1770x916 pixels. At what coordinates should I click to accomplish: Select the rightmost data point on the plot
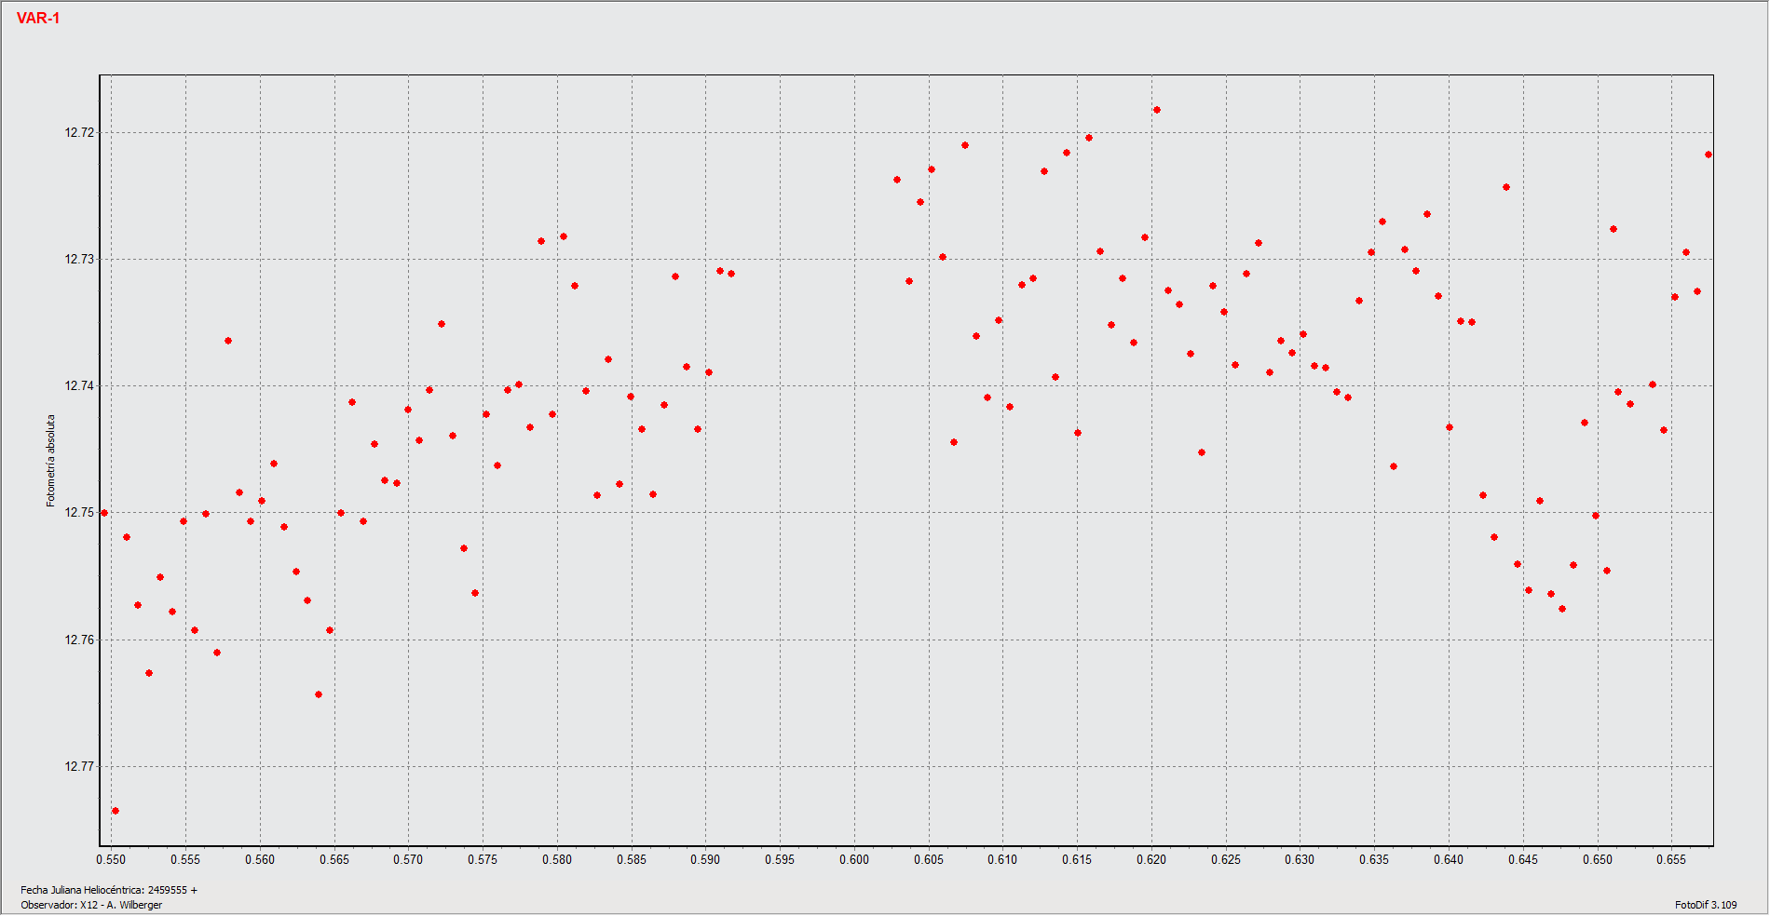click(x=1709, y=155)
